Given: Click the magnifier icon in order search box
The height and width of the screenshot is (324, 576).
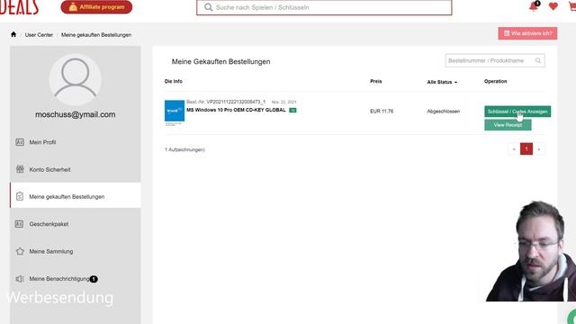Looking at the screenshot, I should (x=538, y=60).
